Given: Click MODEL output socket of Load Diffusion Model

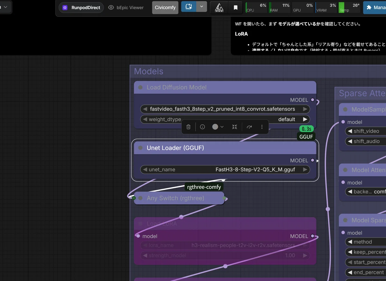Looking at the screenshot, I should coord(312,100).
